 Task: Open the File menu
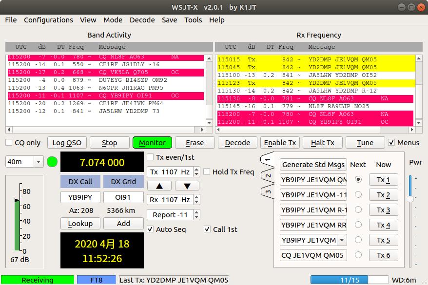11,20
